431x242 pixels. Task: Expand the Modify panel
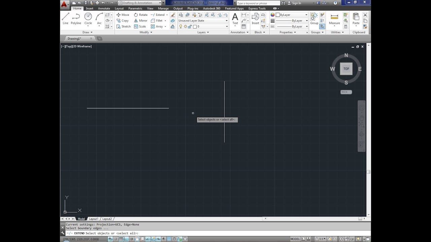tap(146, 32)
